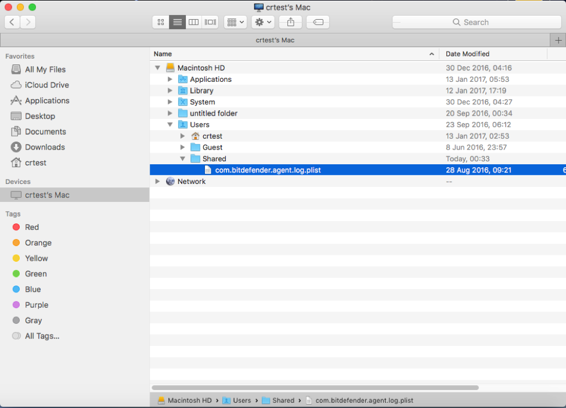Click the Edit Tags toolbar button
566x408 pixels.
(x=318, y=22)
